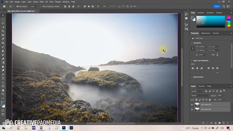Select the Eraser tool
Viewport: 233px width, 131px height.
point(3,59)
